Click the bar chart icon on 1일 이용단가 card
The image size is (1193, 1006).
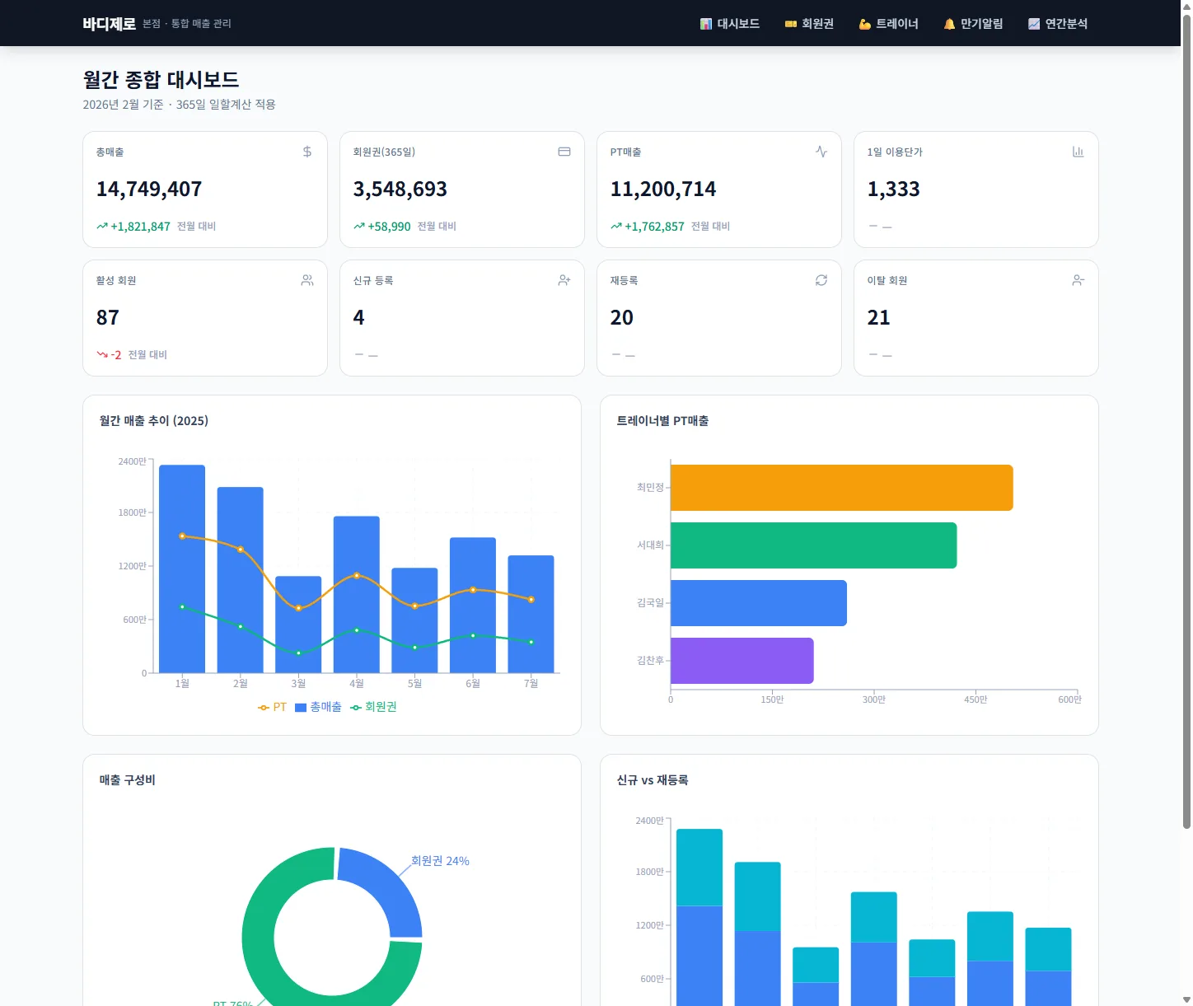click(x=1078, y=152)
